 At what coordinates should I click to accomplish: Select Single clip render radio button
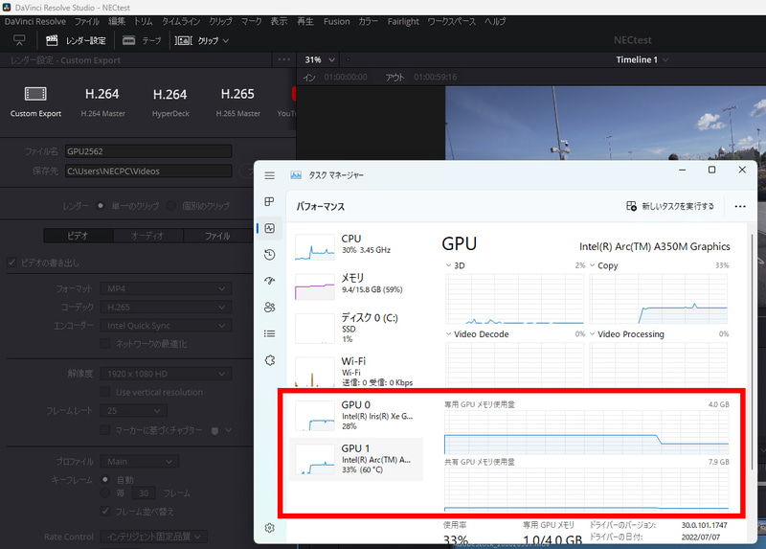(101, 206)
